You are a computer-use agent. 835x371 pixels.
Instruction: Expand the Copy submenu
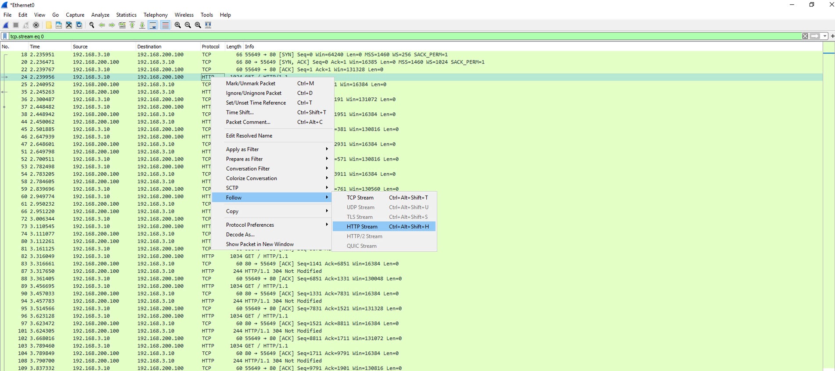click(272, 211)
